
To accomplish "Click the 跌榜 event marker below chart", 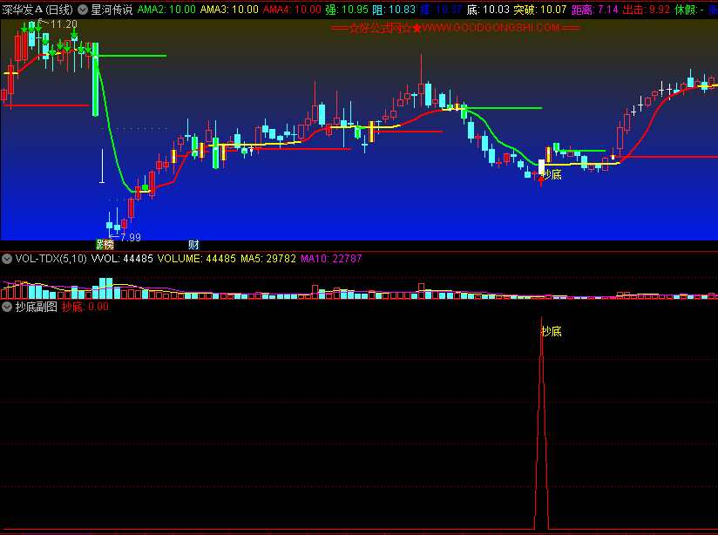I will pyautogui.click(x=105, y=245).
